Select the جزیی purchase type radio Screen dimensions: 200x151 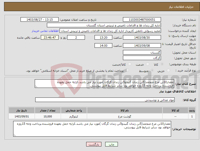pyautogui.click(x=168, y=70)
